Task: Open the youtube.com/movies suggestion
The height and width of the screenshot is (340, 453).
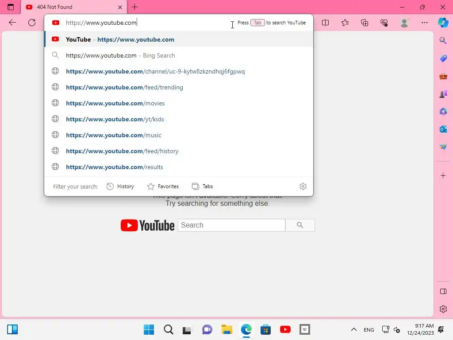Action: coord(179,103)
